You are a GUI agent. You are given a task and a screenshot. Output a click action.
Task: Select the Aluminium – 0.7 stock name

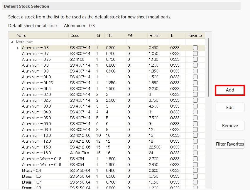[35, 53]
